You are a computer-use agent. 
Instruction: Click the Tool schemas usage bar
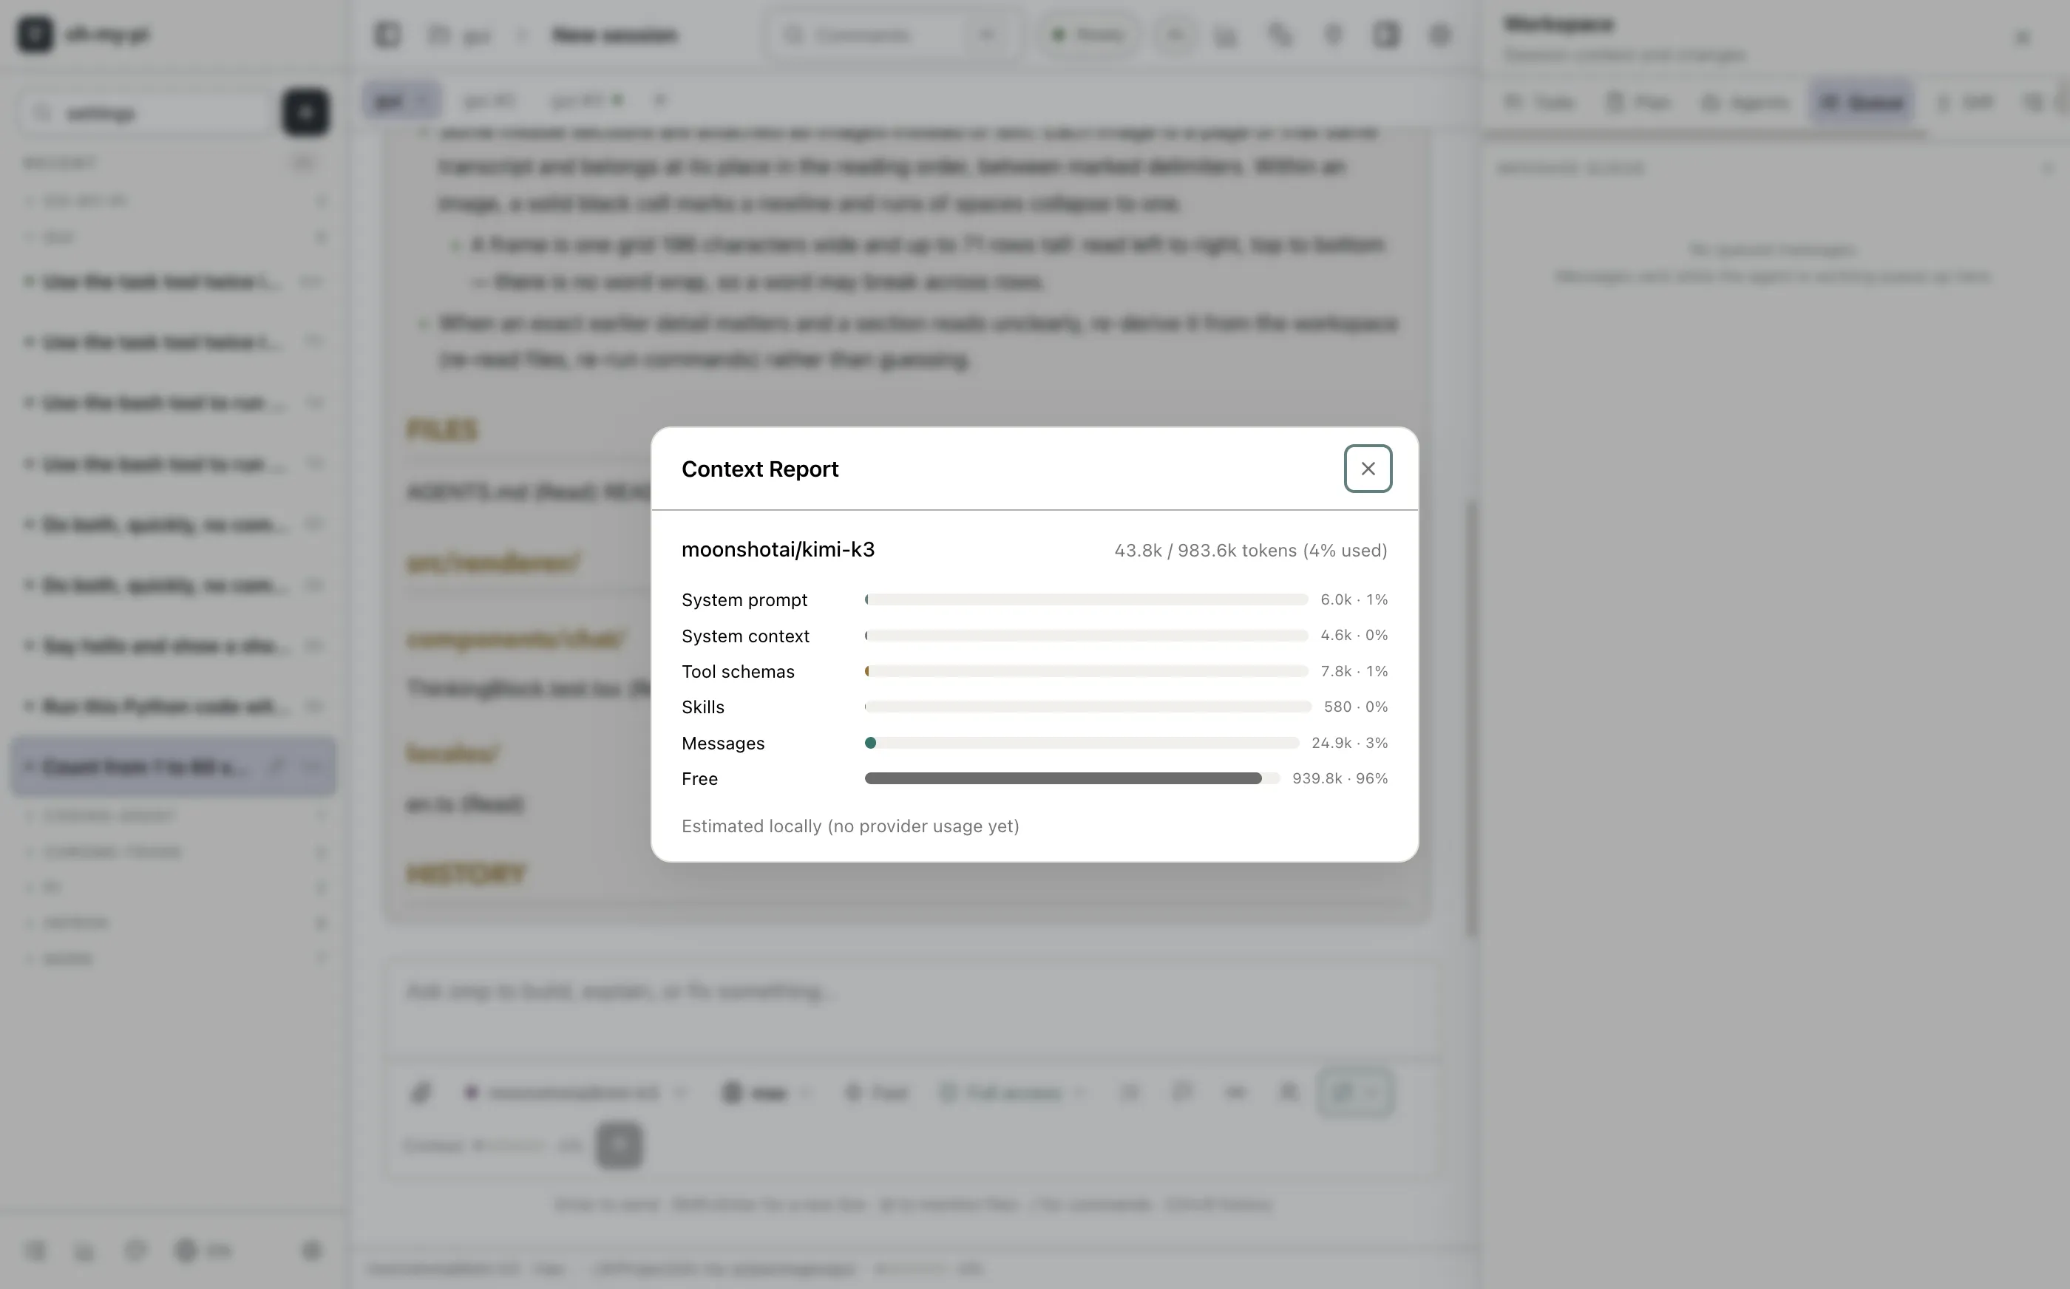(1085, 672)
